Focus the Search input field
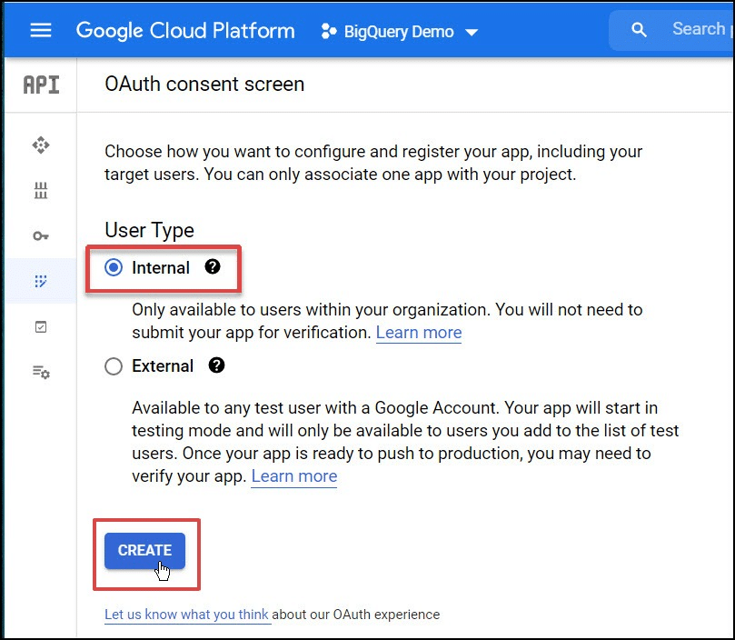This screenshot has height=640, width=735. 697,30
